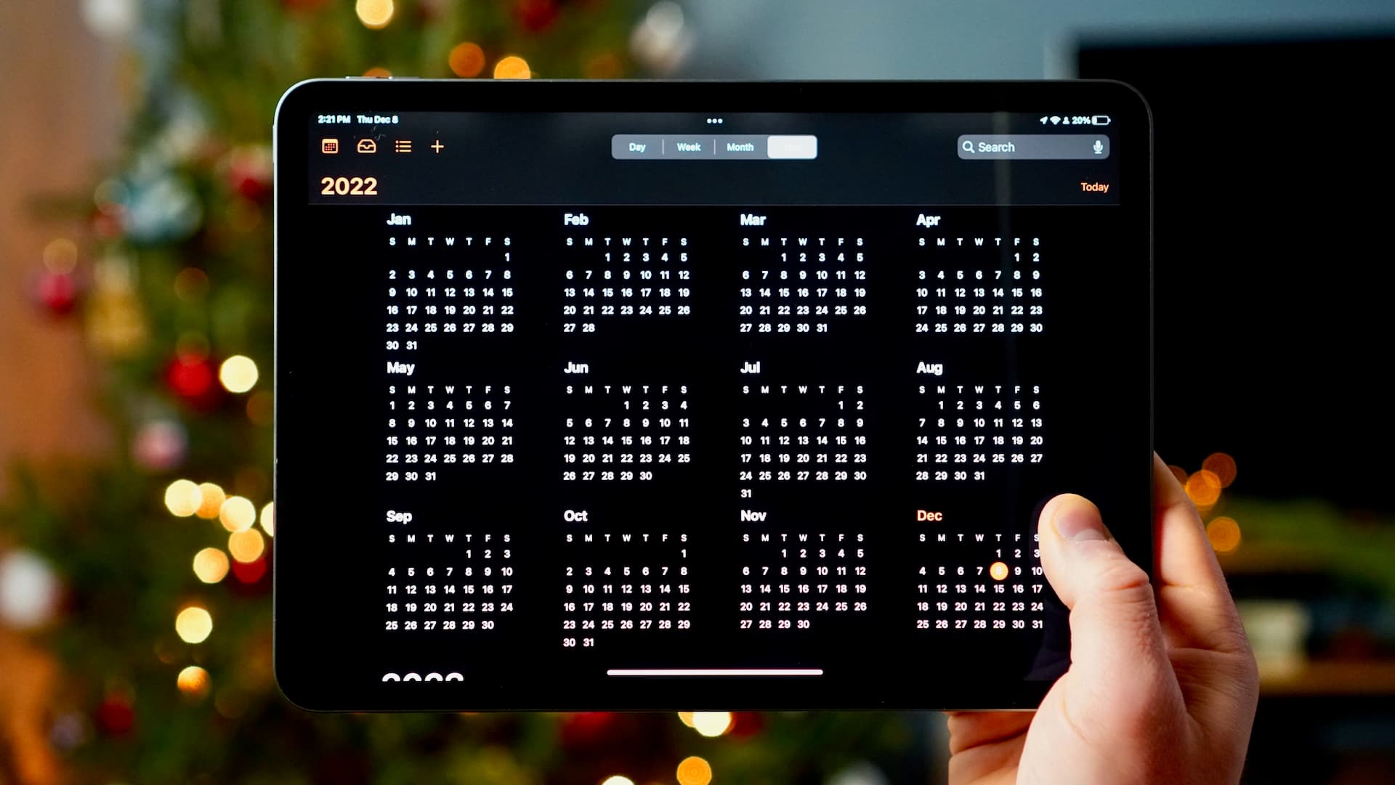
Task: Click the inbox/mail icon
Action: (366, 147)
